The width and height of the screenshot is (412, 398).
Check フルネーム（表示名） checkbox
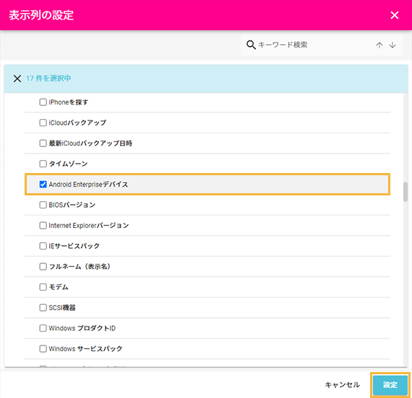pyautogui.click(x=43, y=266)
